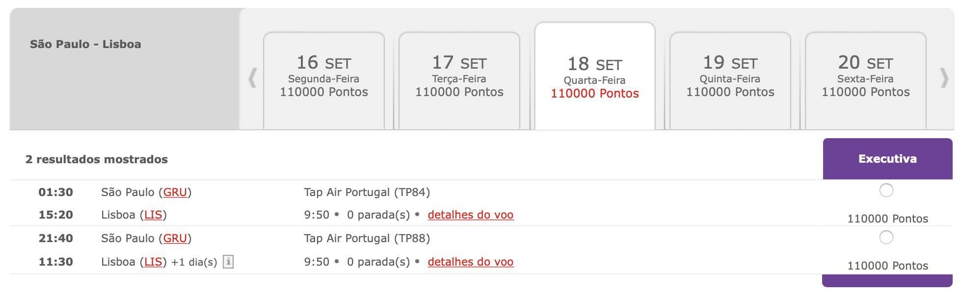Open detalhes do voo for TP88
This screenshot has height=296, width=961.
471,262
